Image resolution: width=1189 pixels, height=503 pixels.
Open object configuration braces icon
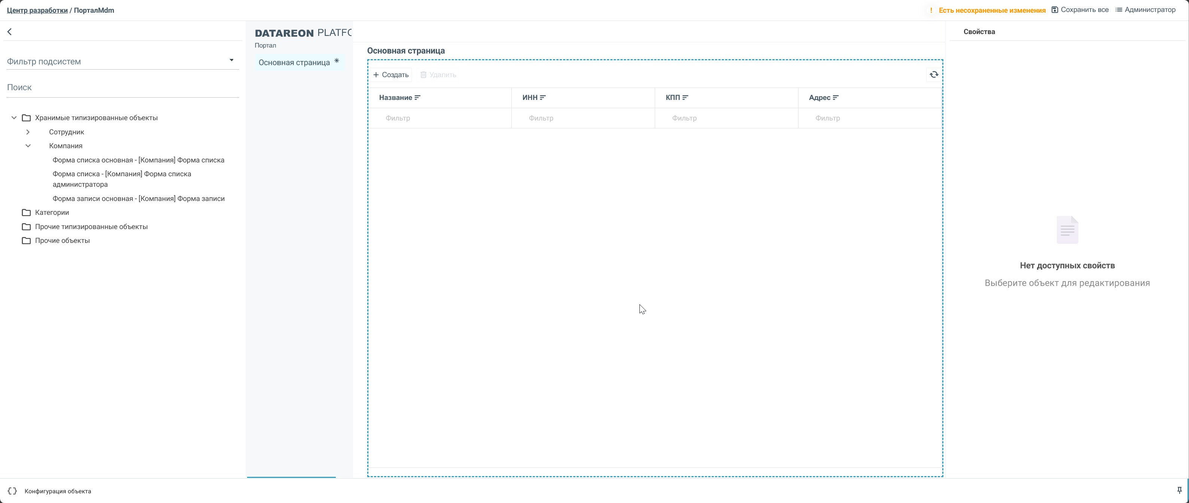pyautogui.click(x=12, y=491)
